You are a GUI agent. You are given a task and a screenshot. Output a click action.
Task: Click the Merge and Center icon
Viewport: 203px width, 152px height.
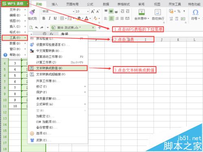[x=142, y=12]
